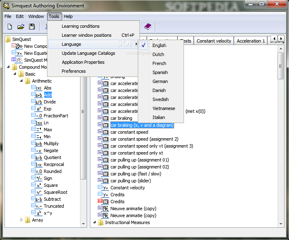Click the SquareRoot icon
This screenshot has width=289, height=240.
click(x=36, y=192)
